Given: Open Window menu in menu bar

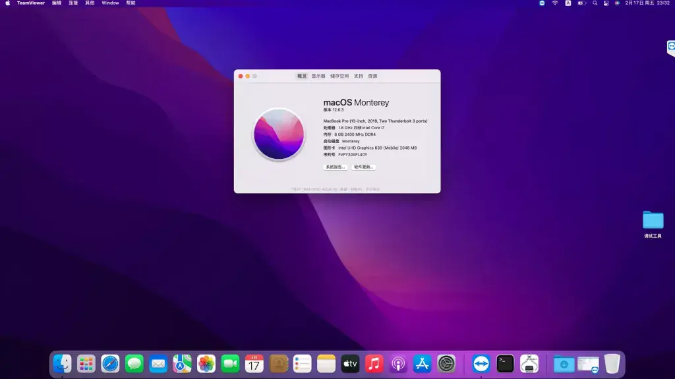Looking at the screenshot, I should (110, 3).
